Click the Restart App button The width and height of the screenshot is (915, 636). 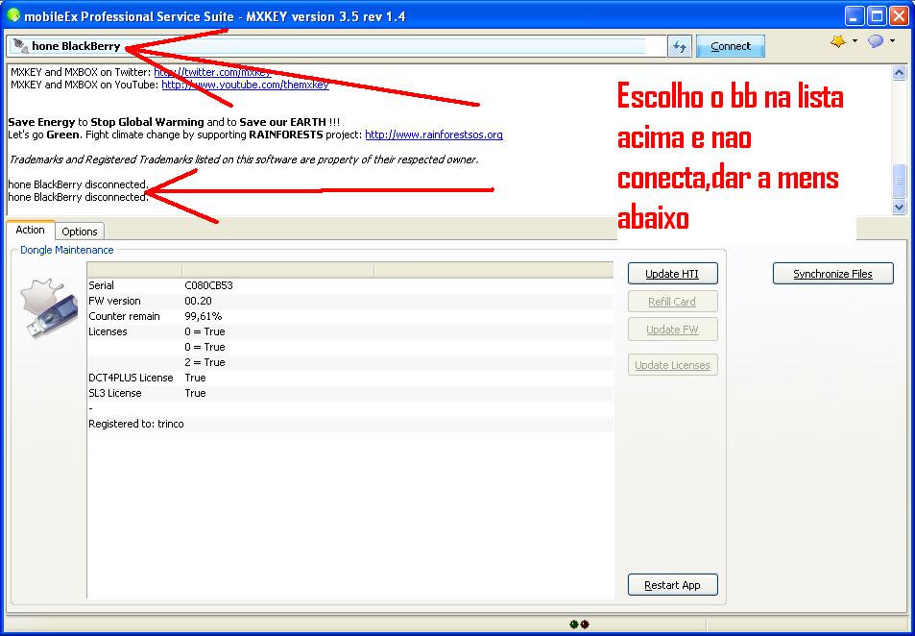click(x=672, y=585)
